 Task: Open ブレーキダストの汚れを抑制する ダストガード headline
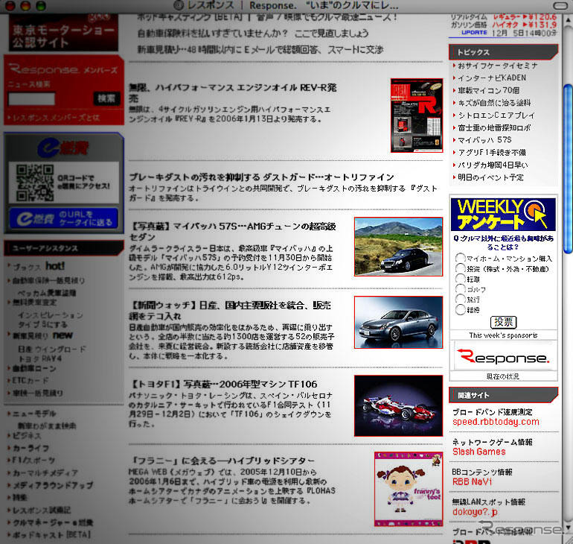261,177
